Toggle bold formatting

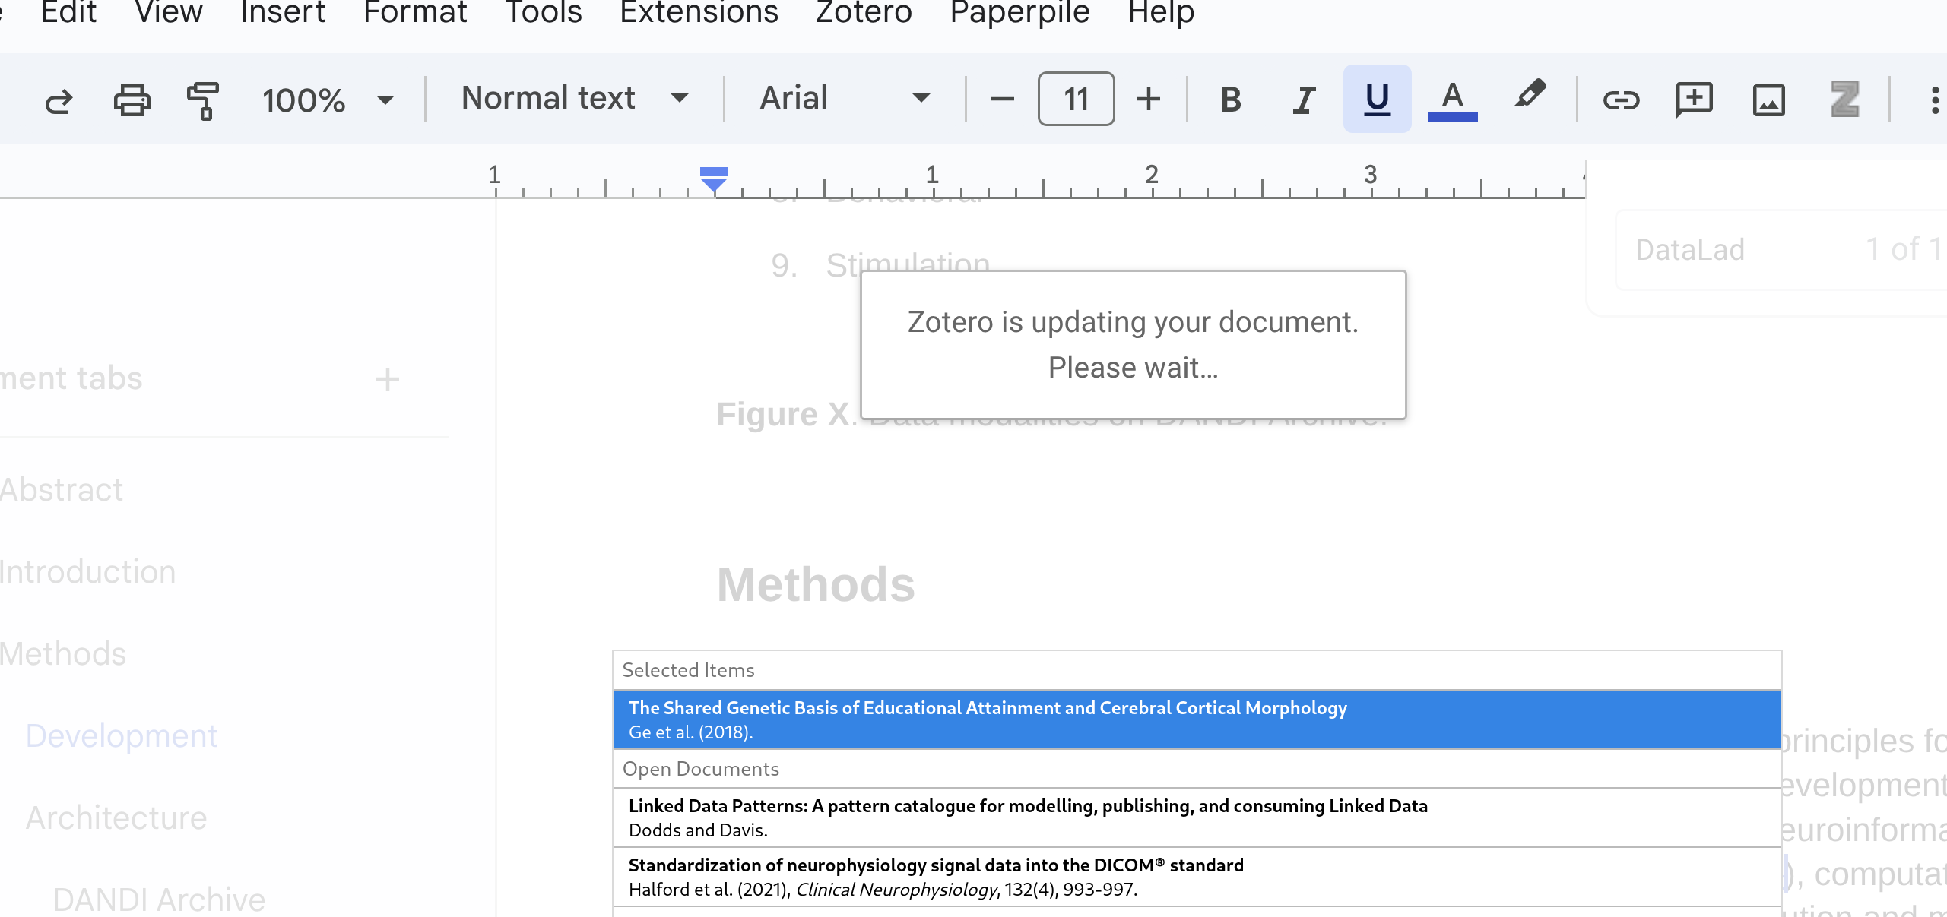click(1230, 100)
